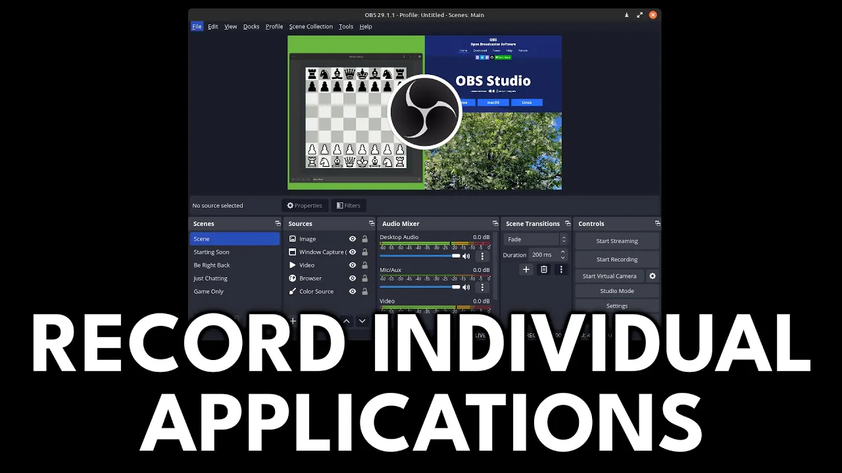Screen dimensions: 842x473
Task: Click Start Virtual Camera
Action: (x=610, y=277)
